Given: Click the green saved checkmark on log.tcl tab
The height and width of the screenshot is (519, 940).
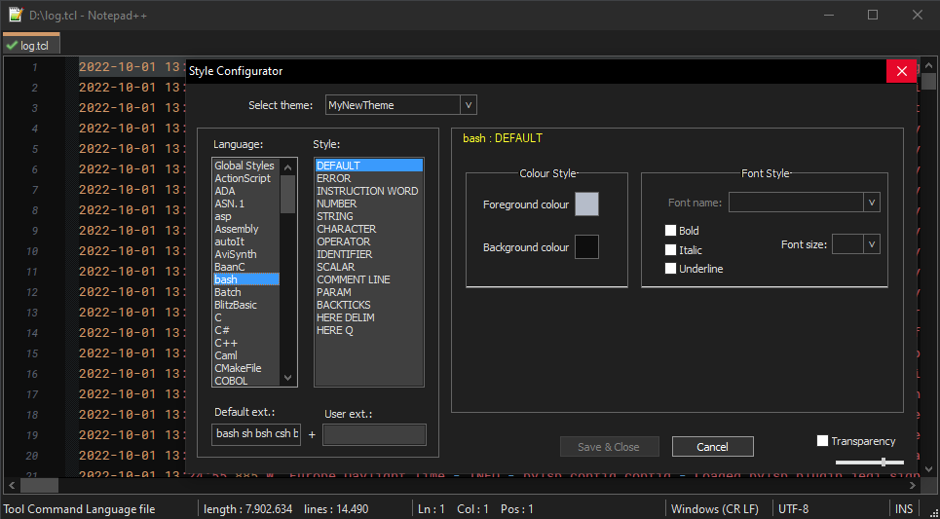Looking at the screenshot, I should (11, 46).
